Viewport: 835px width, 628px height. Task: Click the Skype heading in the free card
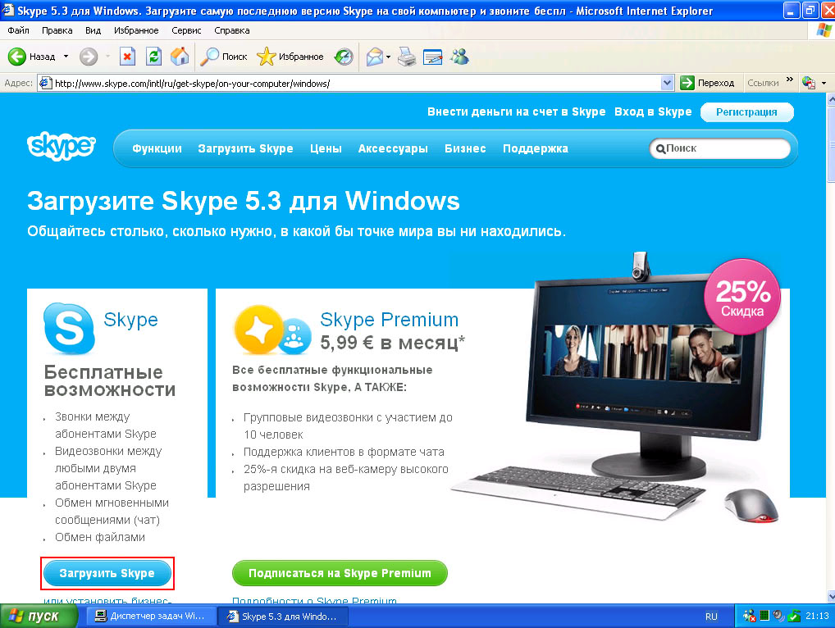click(130, 320)
